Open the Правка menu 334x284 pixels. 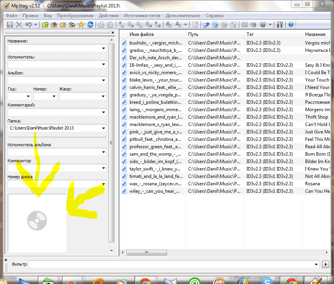(30, 16)
